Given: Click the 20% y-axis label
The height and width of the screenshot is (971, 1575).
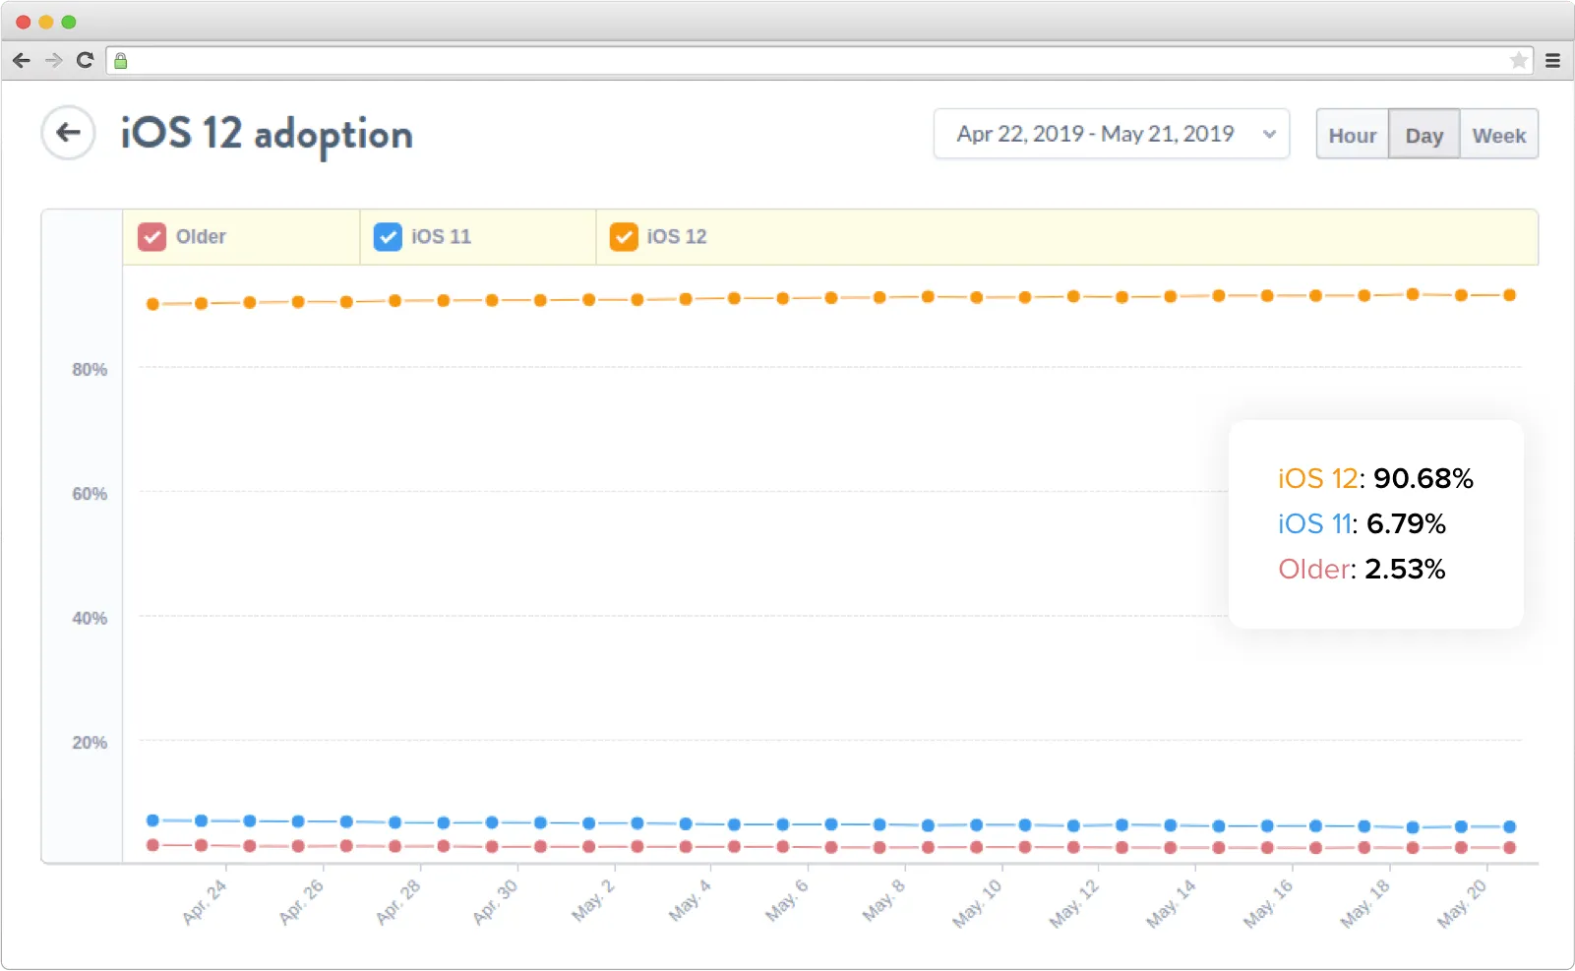Looking at the screenshot, I should click(90, 743).
